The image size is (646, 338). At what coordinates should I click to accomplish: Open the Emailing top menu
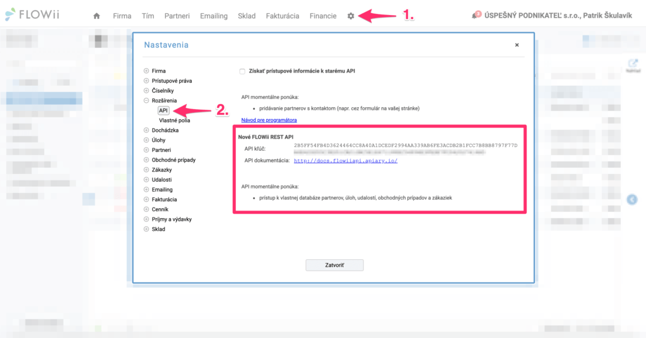pos(214,16)
